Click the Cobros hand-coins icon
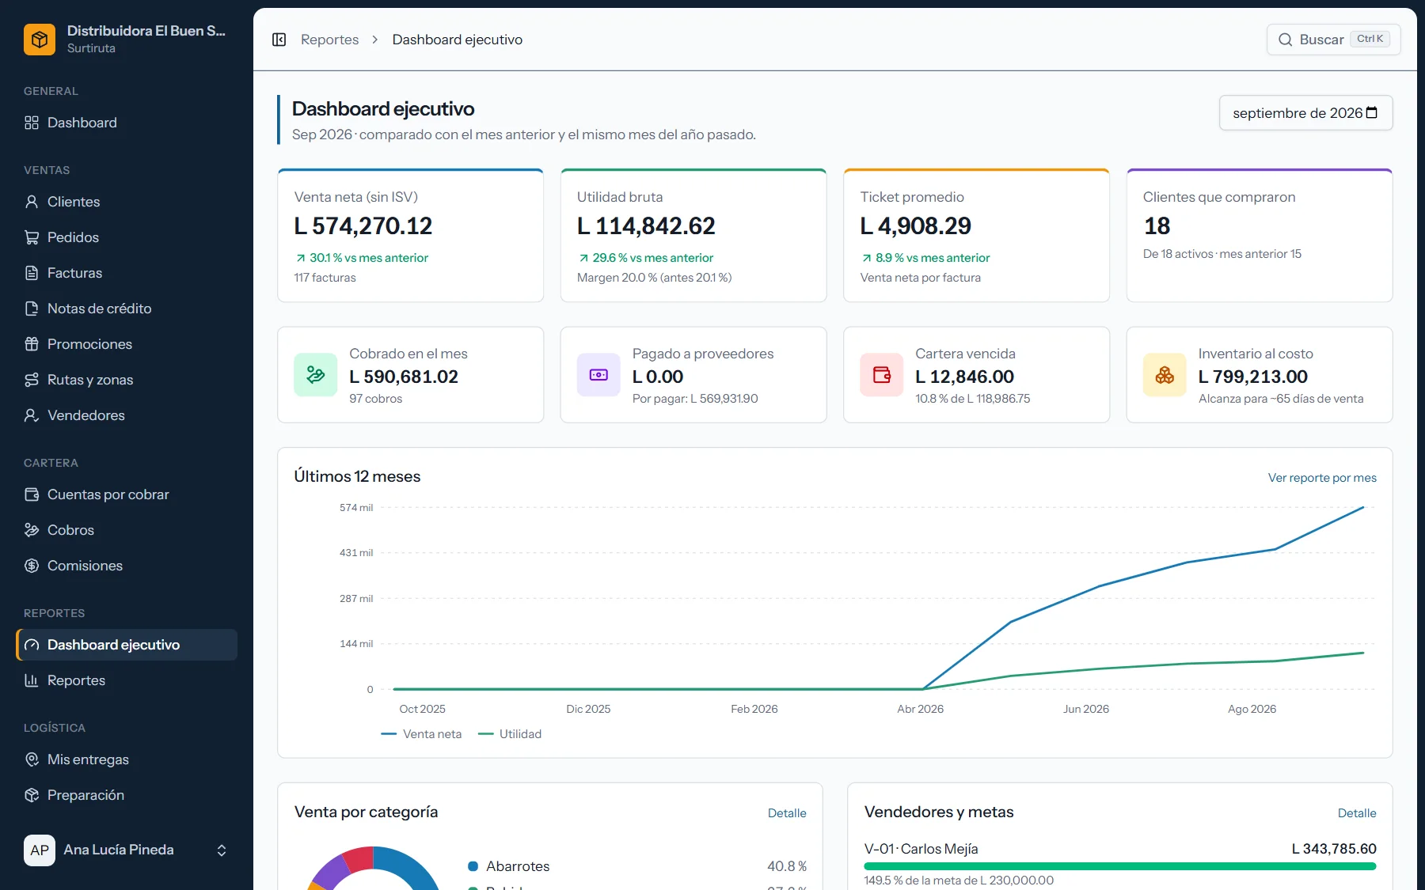 pos(32,530)
